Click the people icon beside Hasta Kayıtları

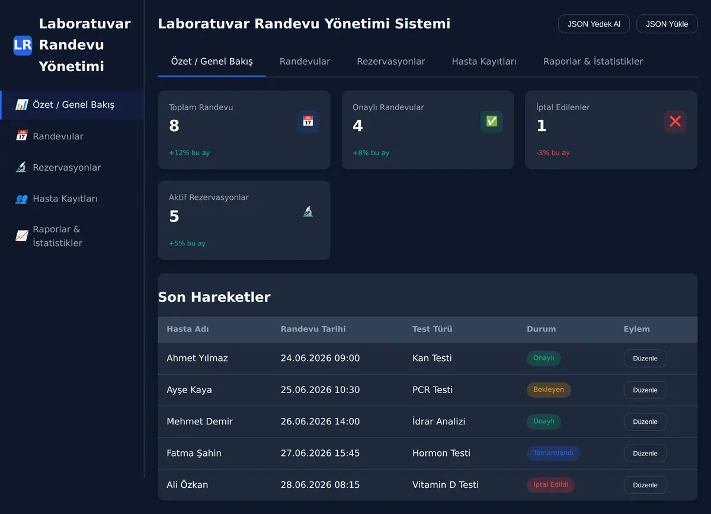pos(22,199)
